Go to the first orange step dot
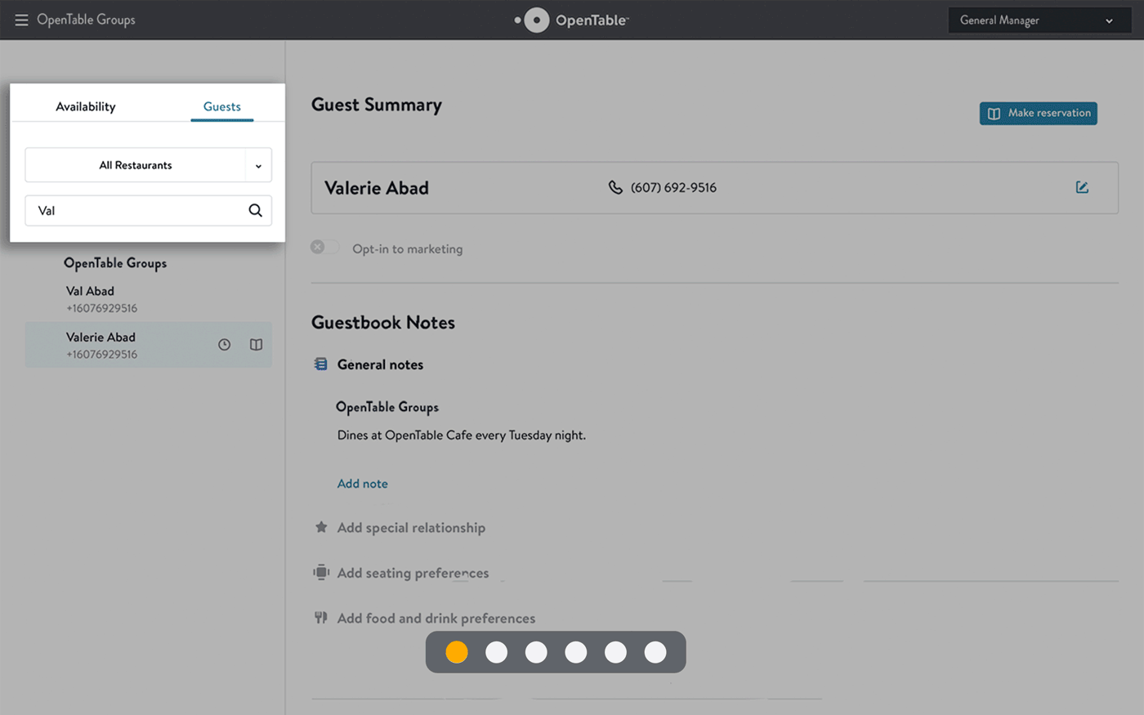Viewport: 1144px width, 715px height. (x=457, y=652)
